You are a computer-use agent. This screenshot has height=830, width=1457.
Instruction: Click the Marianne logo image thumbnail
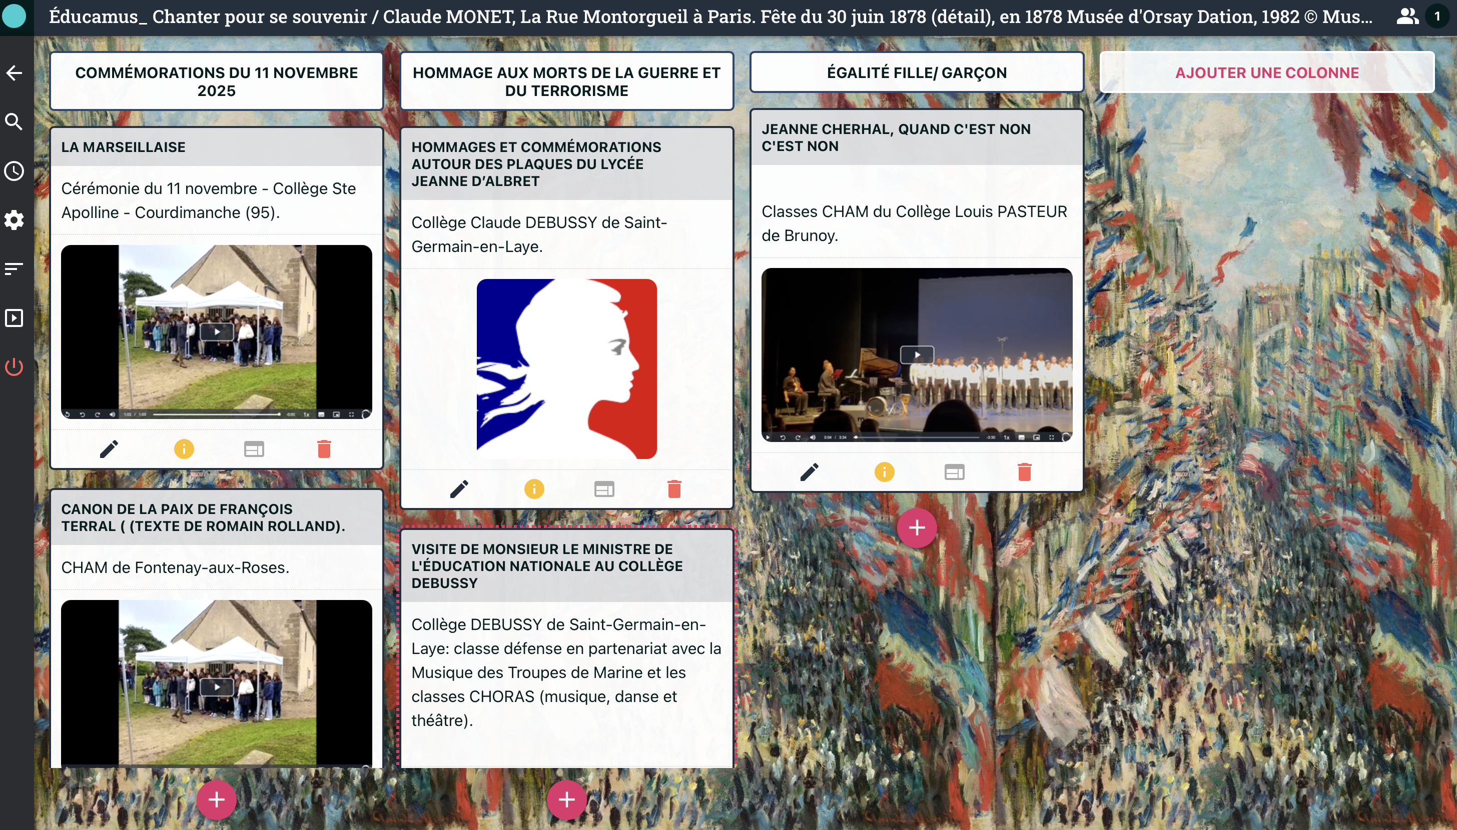click(x=566, y=369)
